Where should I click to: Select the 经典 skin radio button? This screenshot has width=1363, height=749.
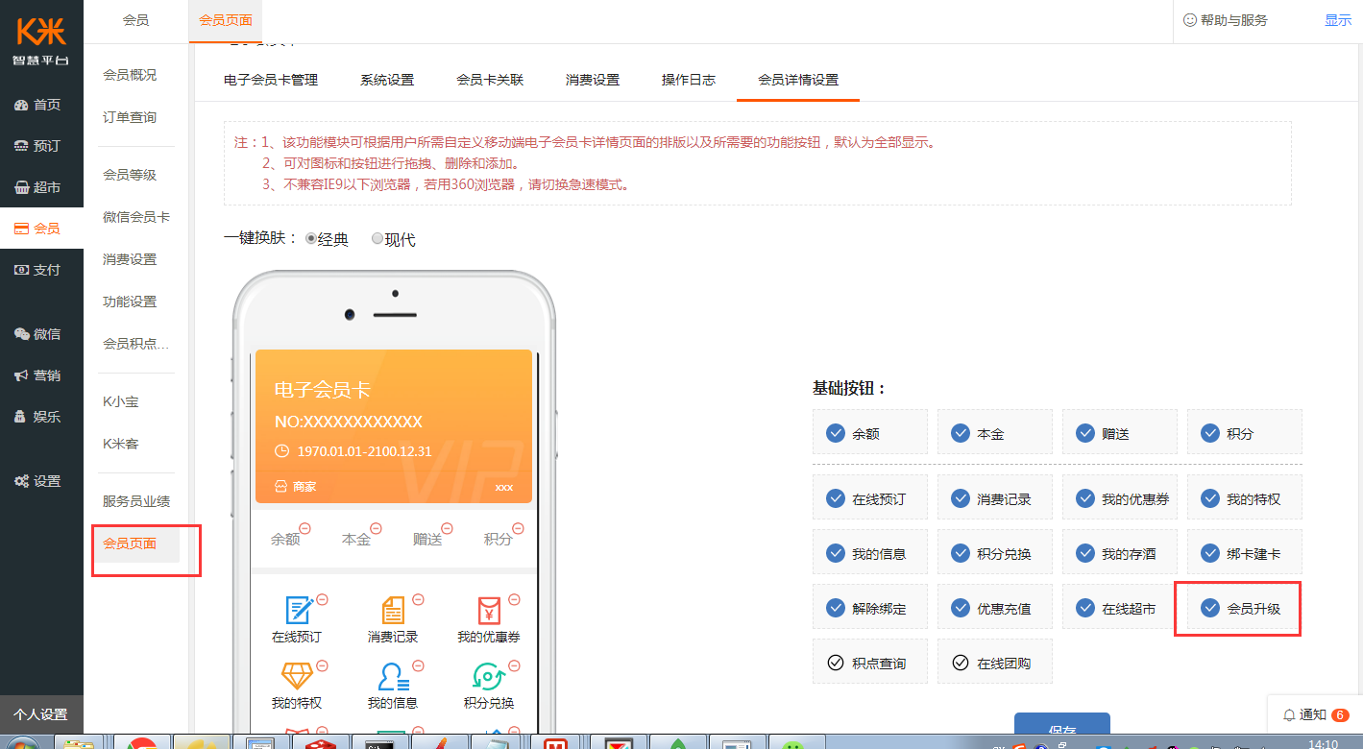(311, 238)
